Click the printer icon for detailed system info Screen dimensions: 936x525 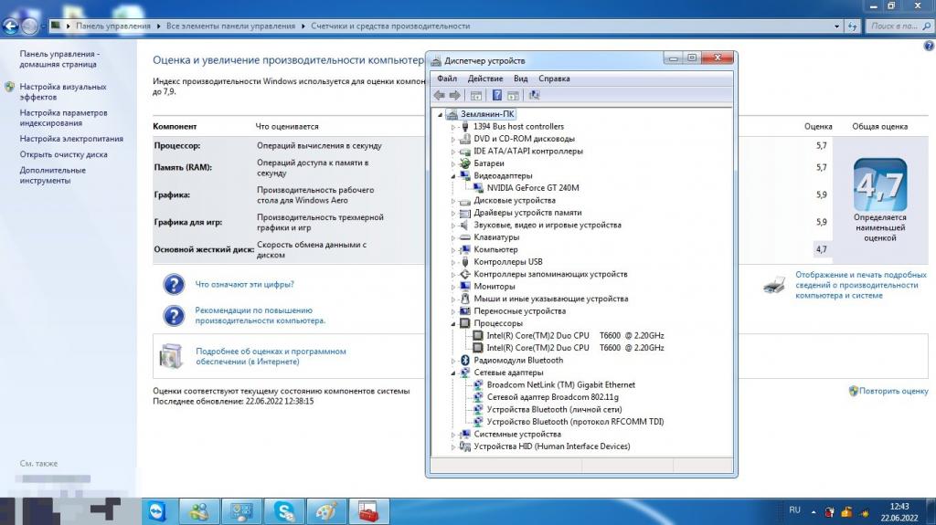coord(773,285)
